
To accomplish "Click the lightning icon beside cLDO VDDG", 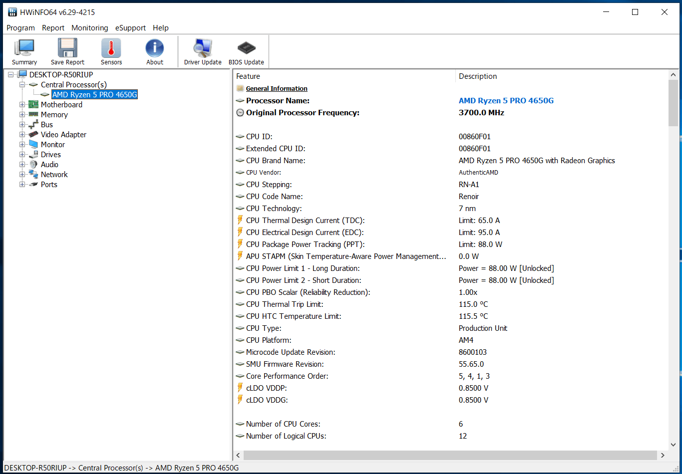I will pyautogui.click(x=240, y=400).
